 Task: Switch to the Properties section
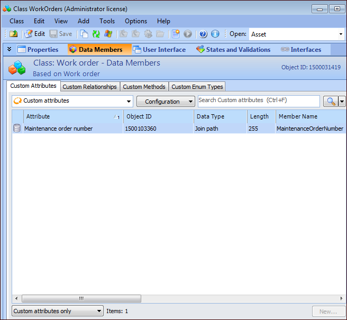[38, 50]
